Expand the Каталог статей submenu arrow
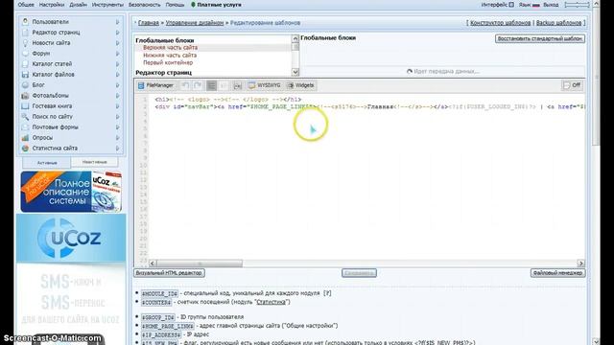The height and width of the screenshot is (345, 614). (117, 64)
